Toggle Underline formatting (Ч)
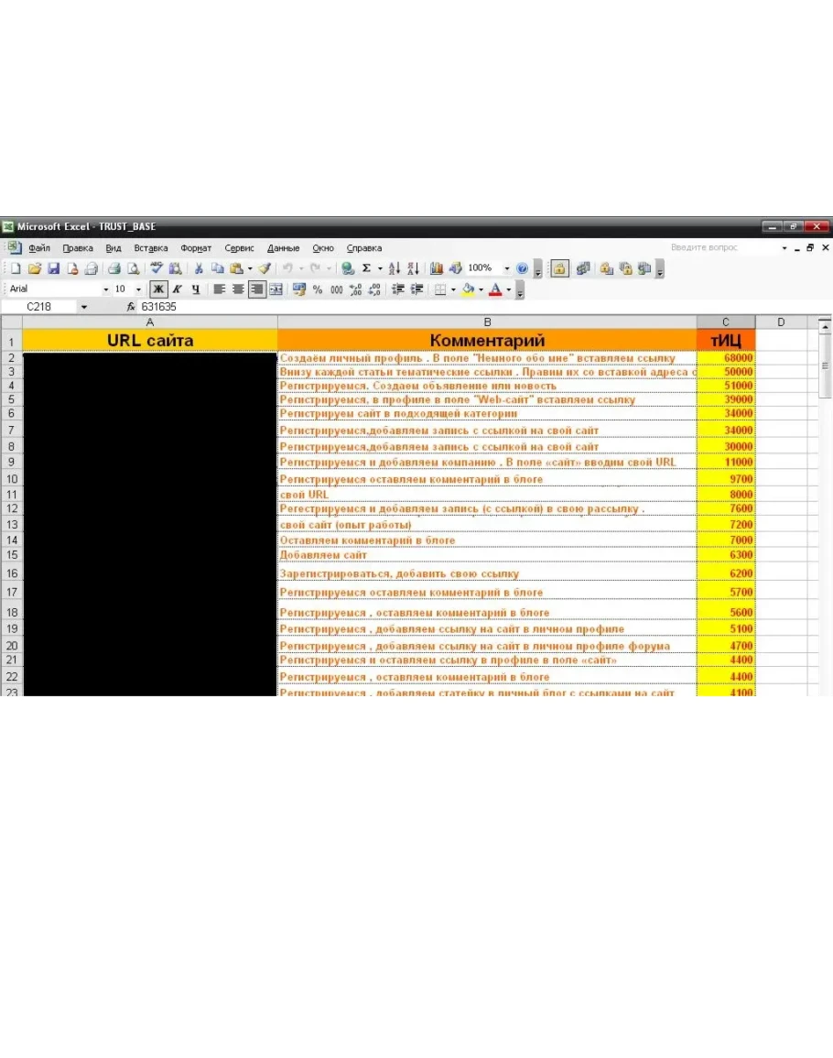Viewport: 833px width, 1058px height. click(x=195, y=289)
